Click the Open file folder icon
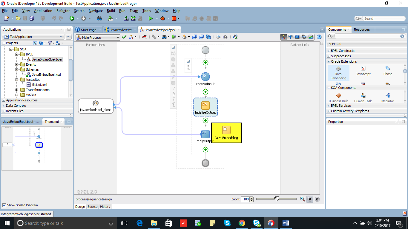408x229 pixels. tap(18, 18)
